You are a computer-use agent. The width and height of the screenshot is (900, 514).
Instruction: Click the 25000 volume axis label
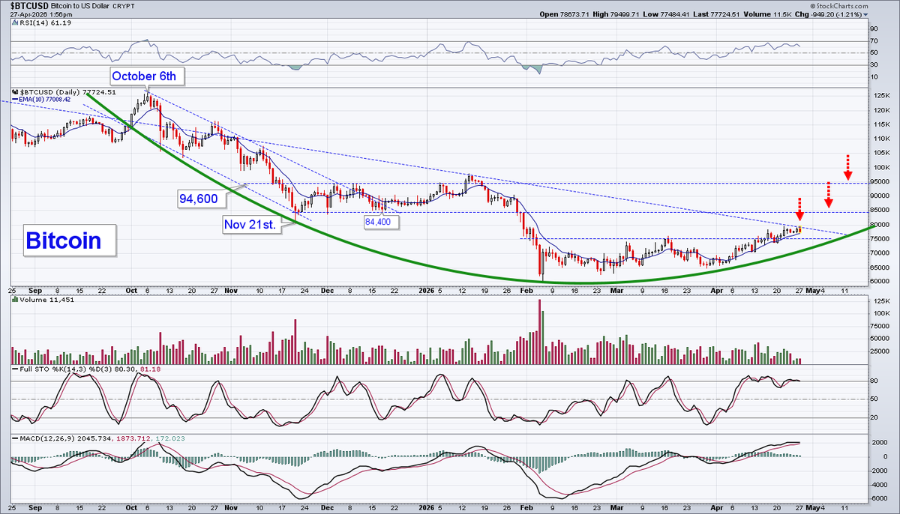880,350
